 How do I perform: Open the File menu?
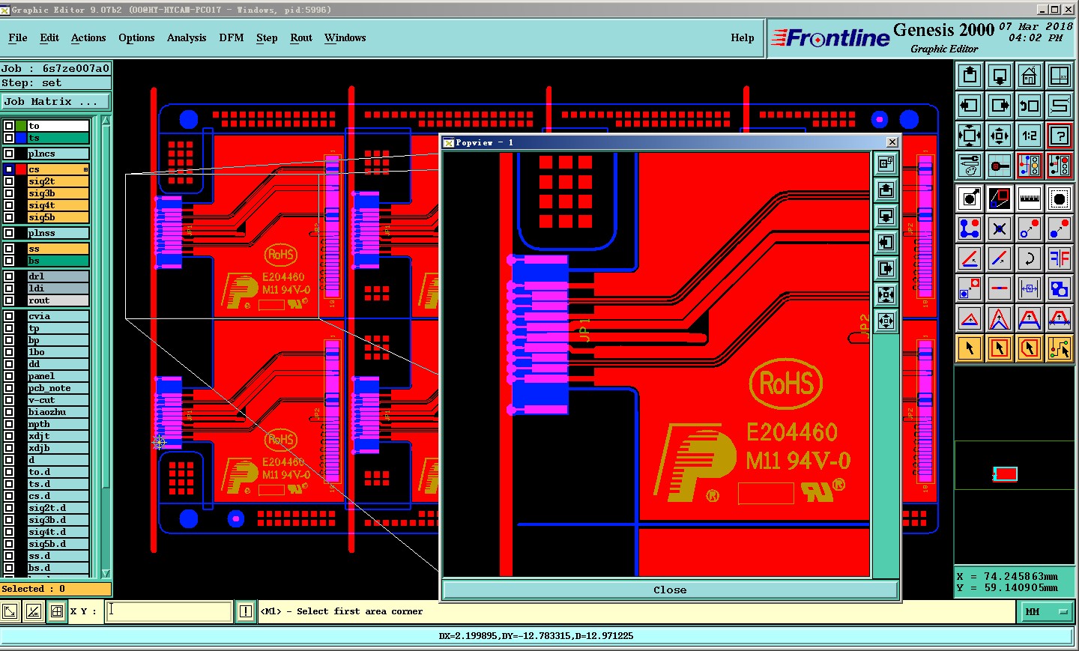(x=18, y=37)
